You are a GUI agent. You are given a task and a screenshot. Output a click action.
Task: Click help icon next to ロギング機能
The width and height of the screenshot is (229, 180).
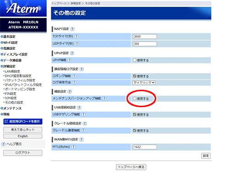coord(74,76)
